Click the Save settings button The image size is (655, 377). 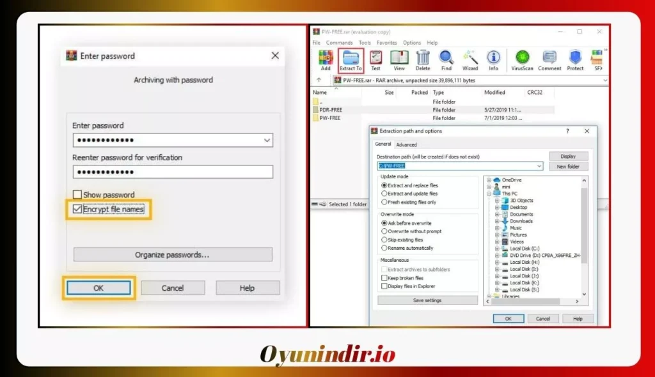[x=427, y=300]
